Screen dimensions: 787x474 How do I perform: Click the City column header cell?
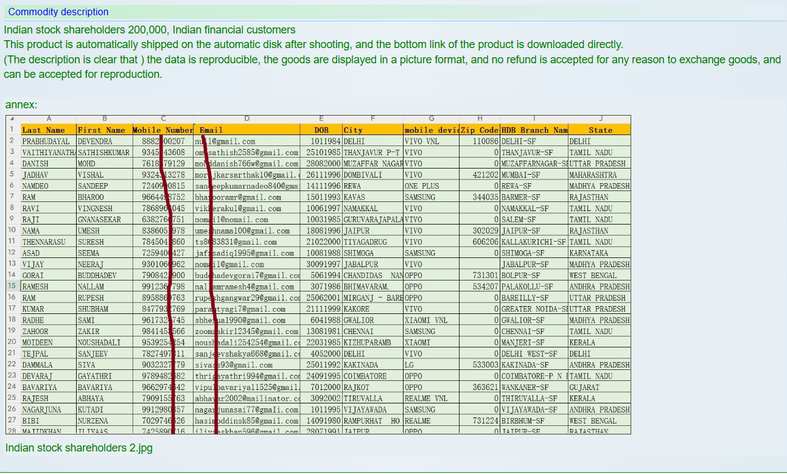click(x=353, y=130)
